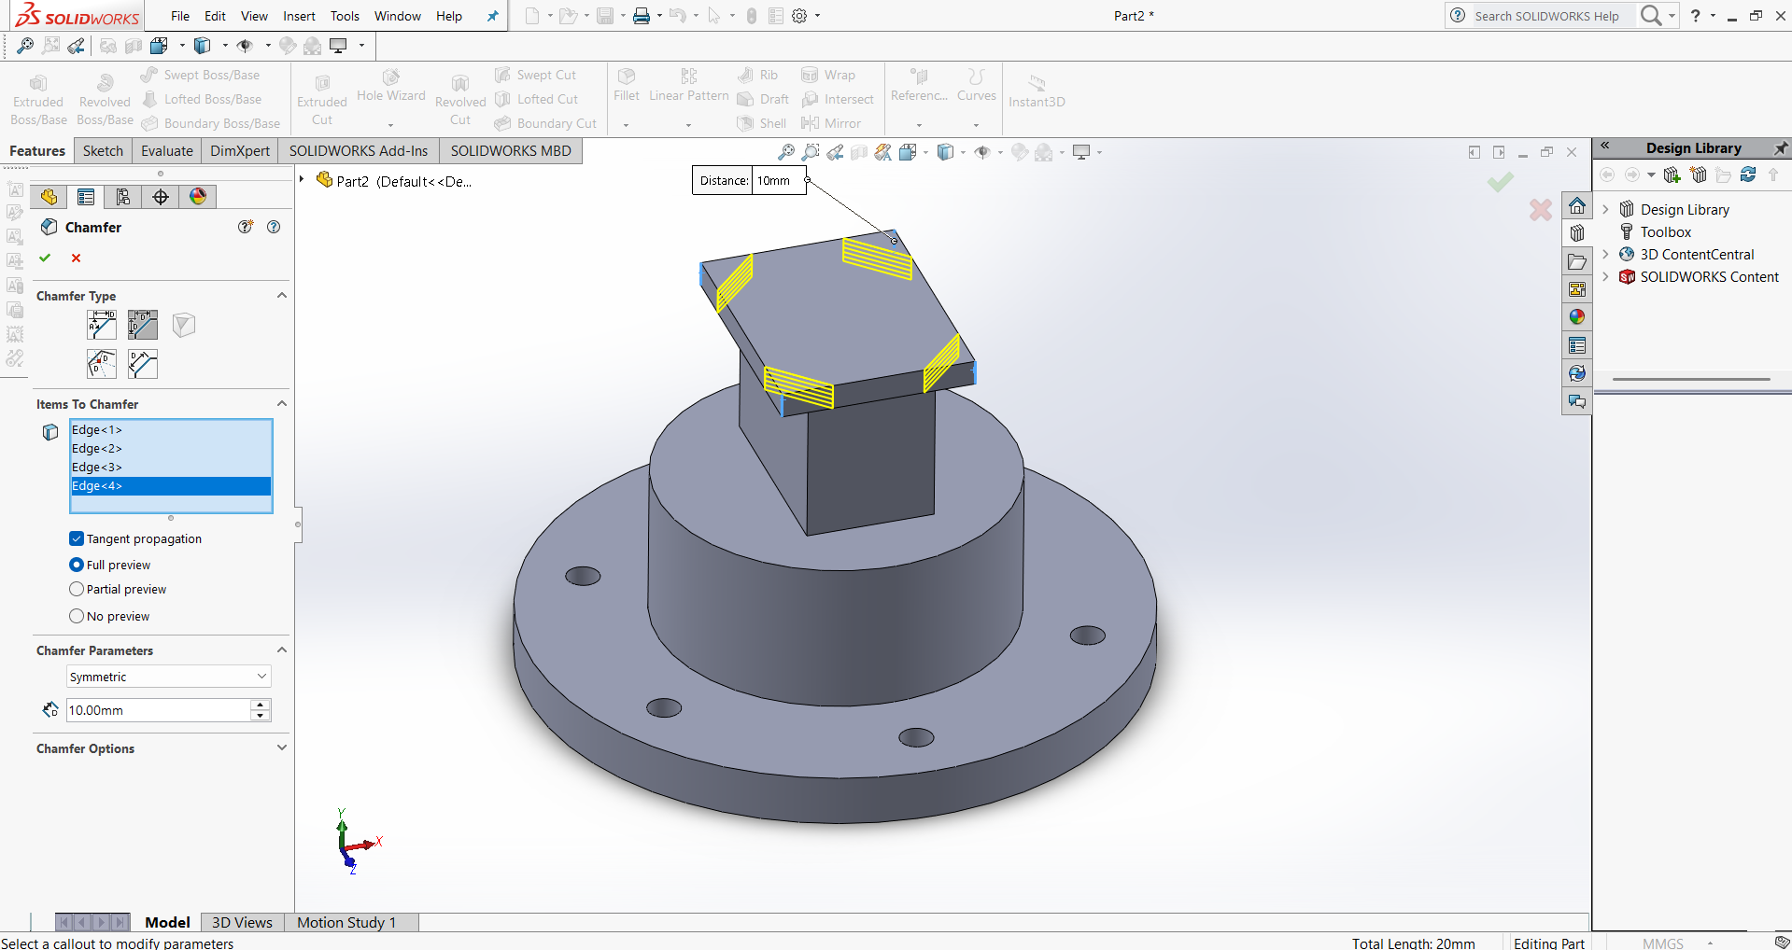Screen dimensions: 1792x950
Task: Open the Curves dropdown arrow
Action: click(x=977, y=124)
